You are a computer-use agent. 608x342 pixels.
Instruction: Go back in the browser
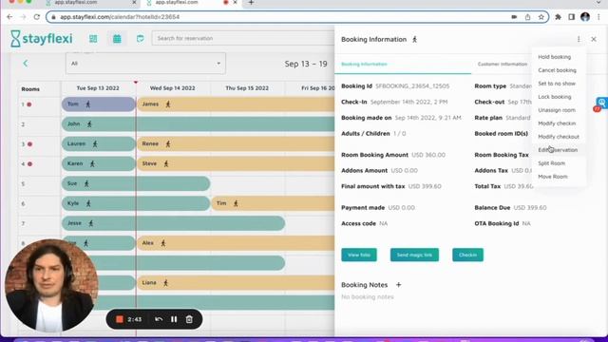click(9, 17)
